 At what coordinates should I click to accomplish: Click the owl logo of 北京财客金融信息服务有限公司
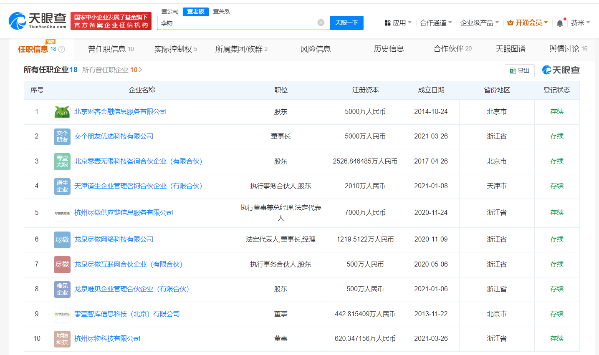coord(61,111)
